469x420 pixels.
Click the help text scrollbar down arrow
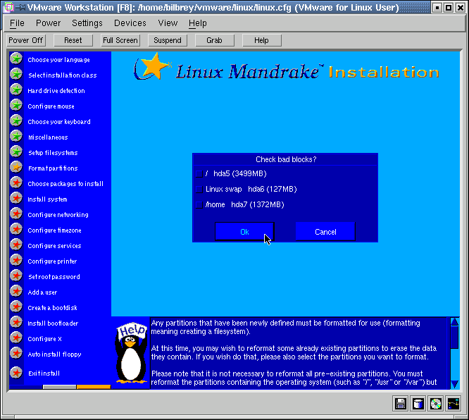tap(454, 383)
